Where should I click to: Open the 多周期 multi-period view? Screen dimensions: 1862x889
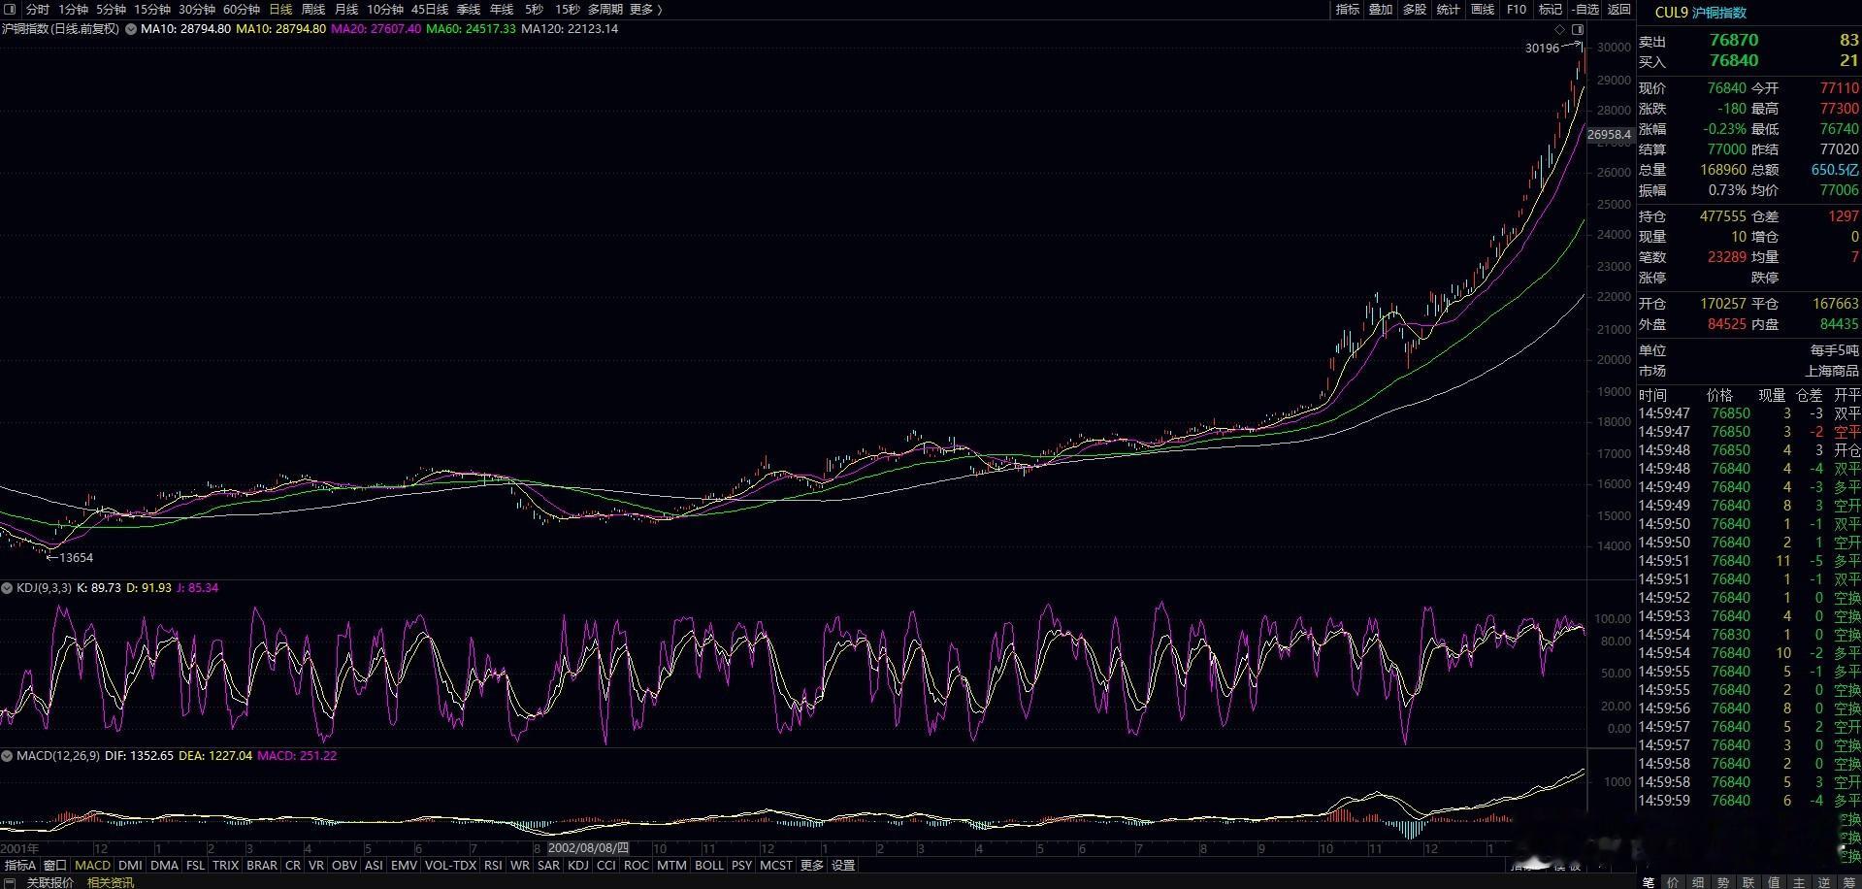pyautogui.click(x=605, y=9)
